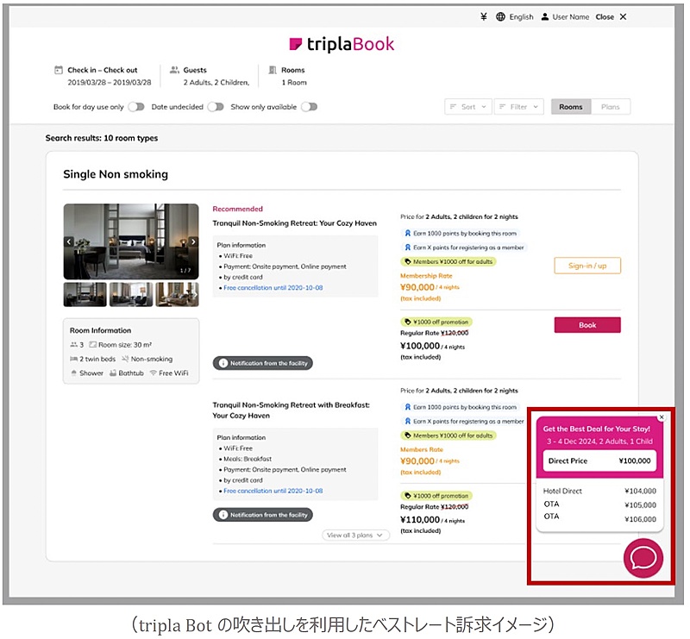This screenshot has width=690, height=639.
Task: Edit the 2019/03/28 check-in dates
Action: click(110, 82)
